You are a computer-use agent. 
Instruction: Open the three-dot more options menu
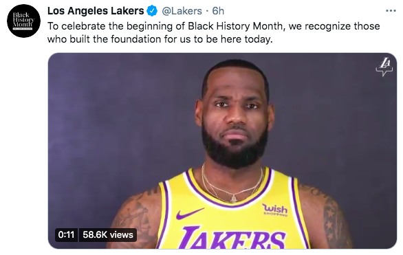click(x=391, y=11)
